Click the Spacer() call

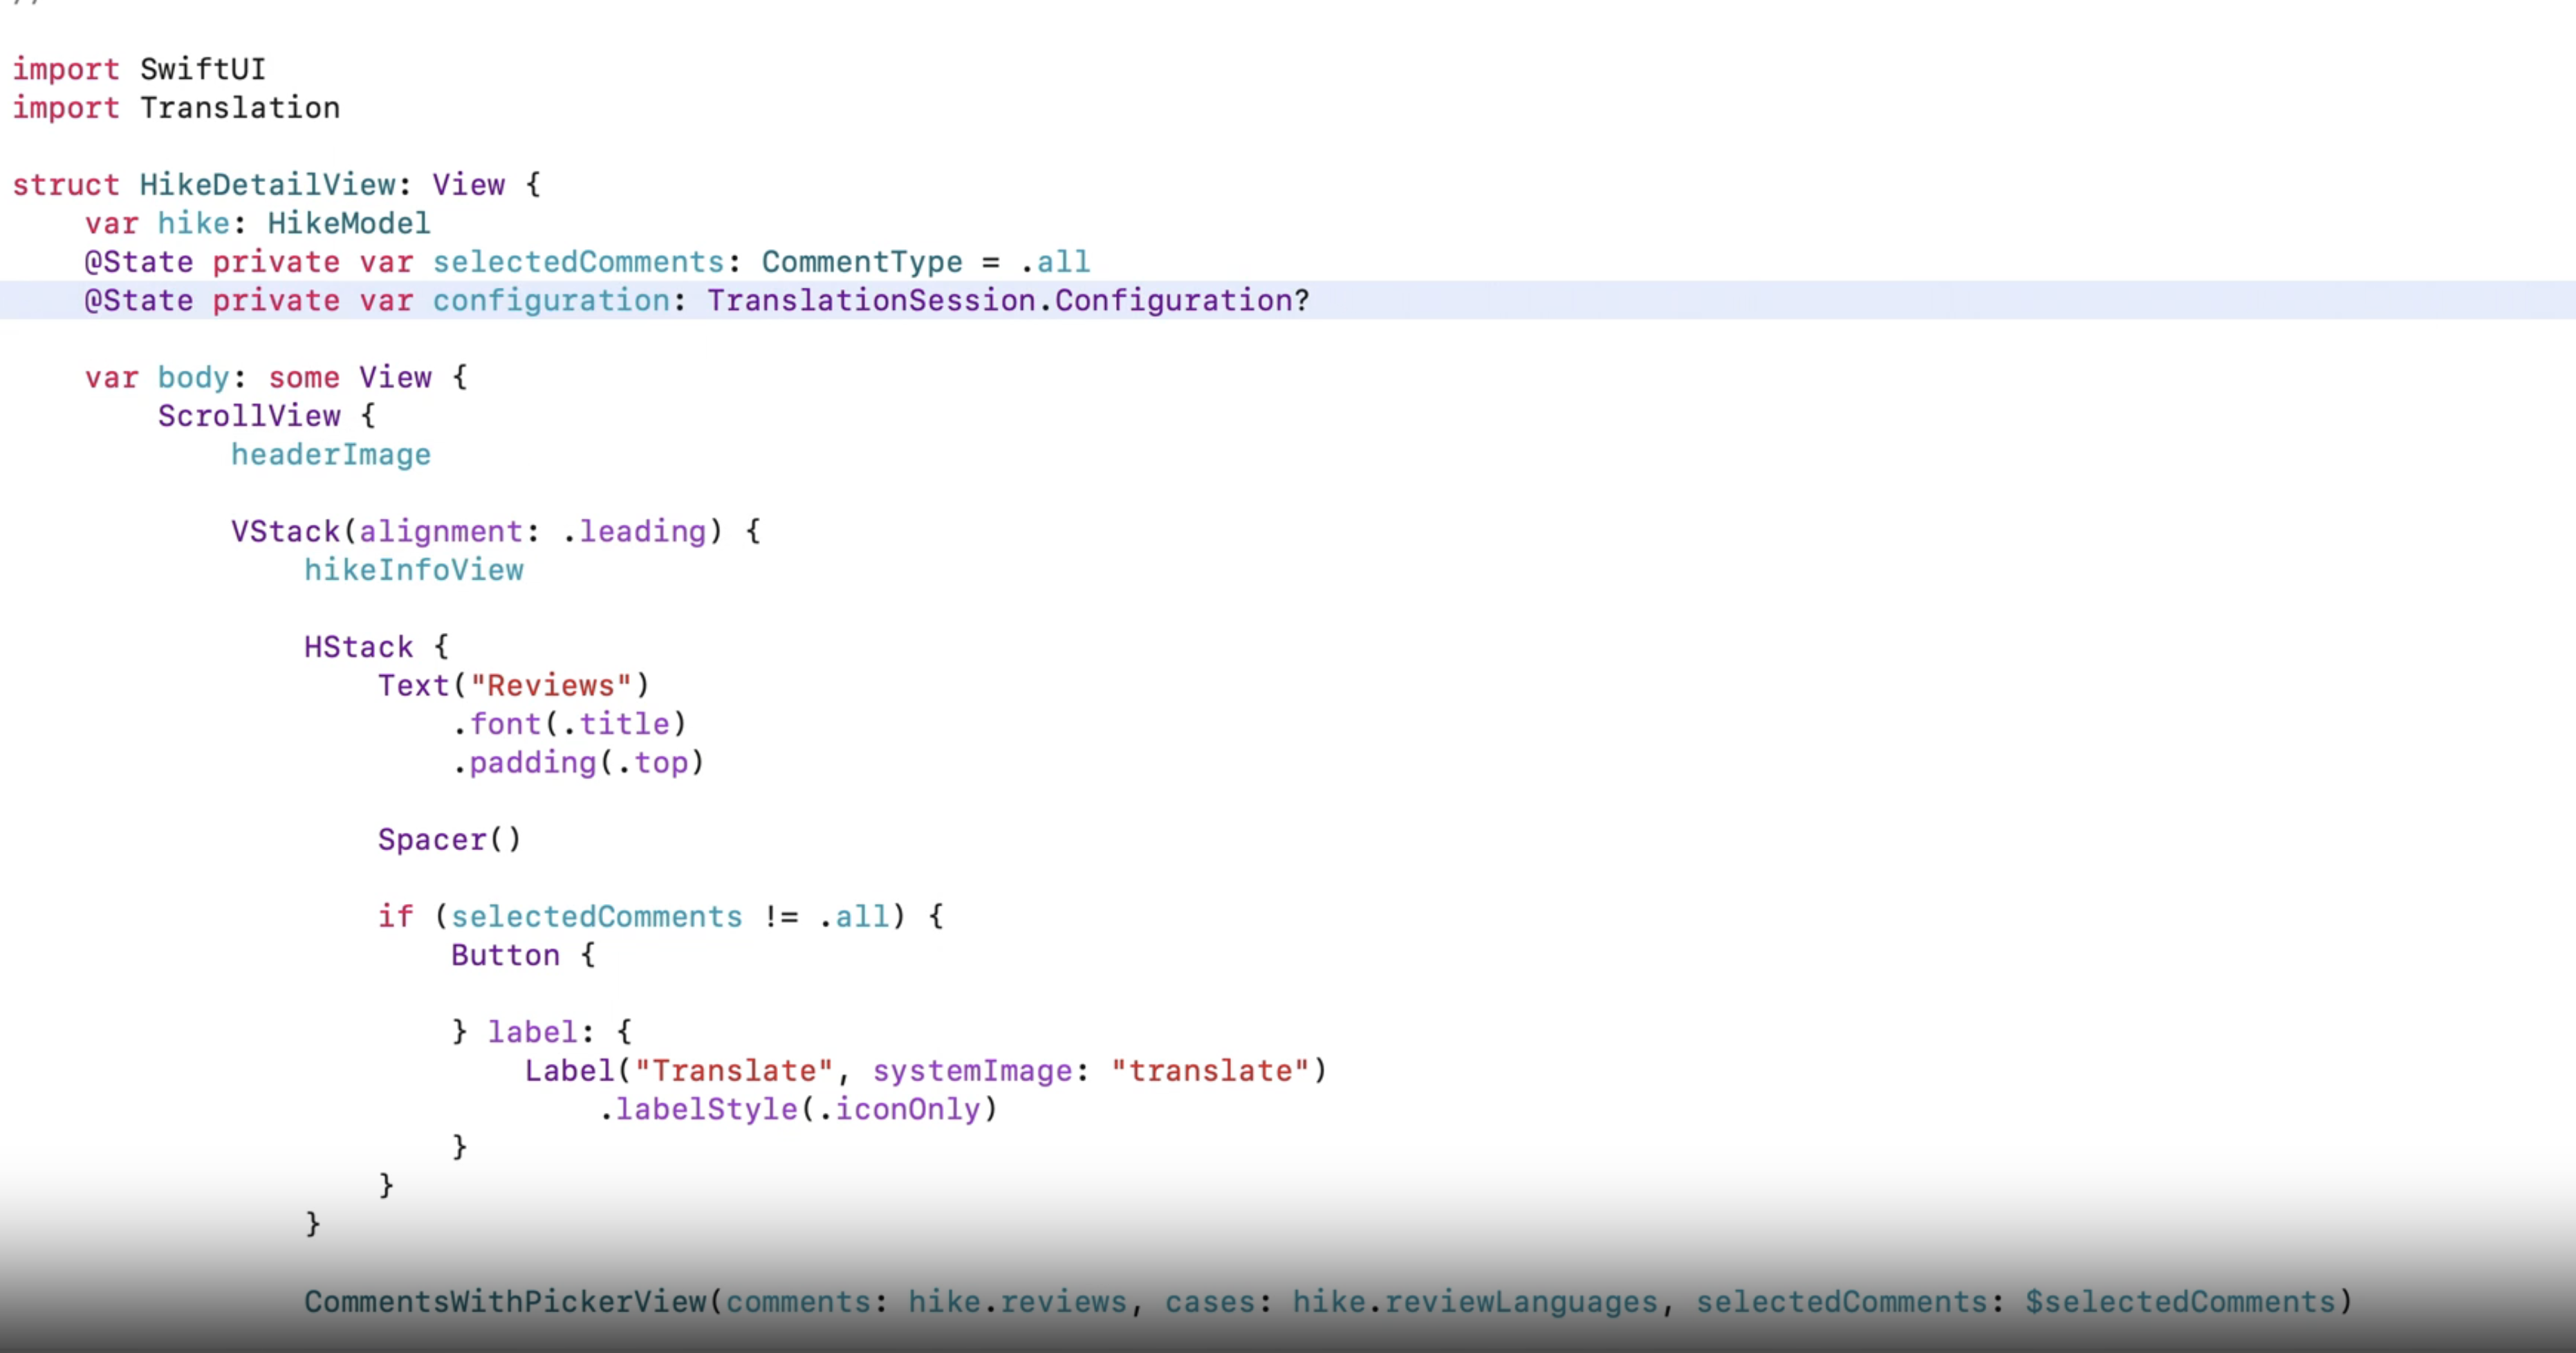pos(449,840)
